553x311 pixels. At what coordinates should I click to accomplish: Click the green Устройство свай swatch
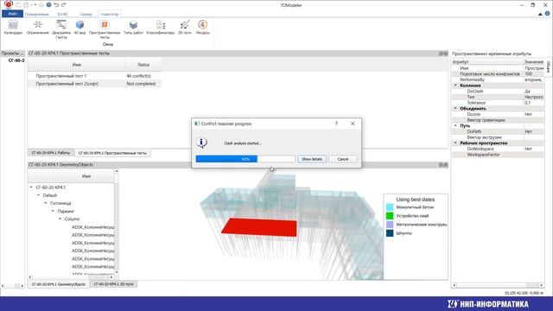tap(390, 216)
